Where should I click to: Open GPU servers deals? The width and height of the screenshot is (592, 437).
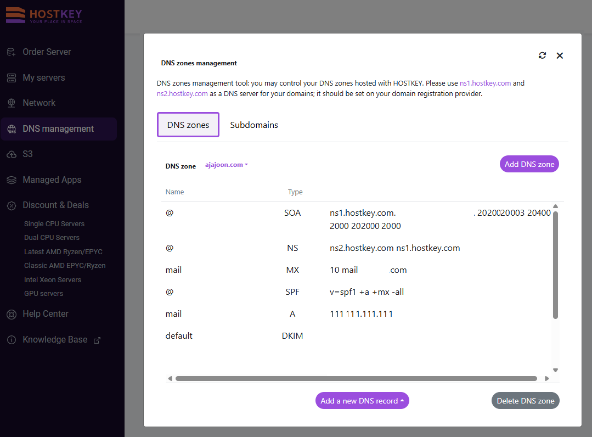tap(44, 294)
